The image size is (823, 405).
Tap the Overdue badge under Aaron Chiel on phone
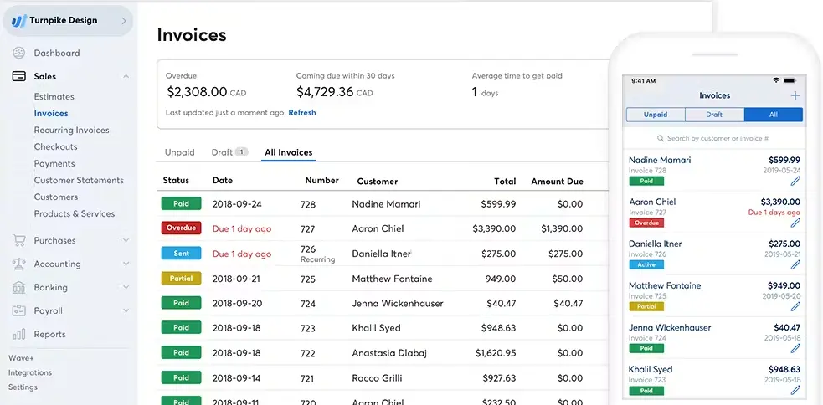(646, 223)
